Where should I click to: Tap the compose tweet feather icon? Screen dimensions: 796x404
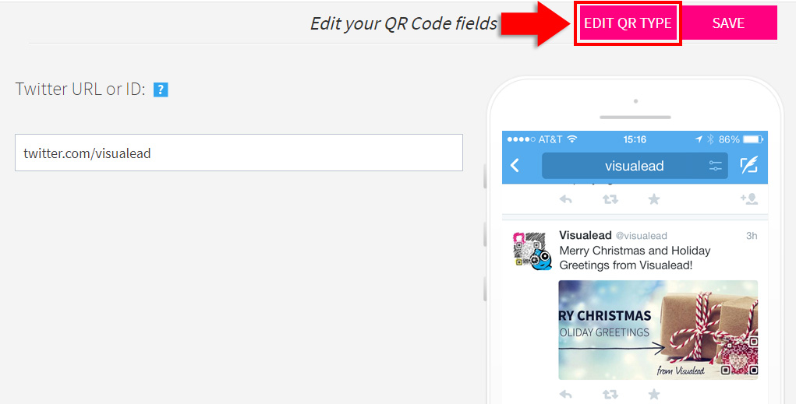tap(748, 165)
